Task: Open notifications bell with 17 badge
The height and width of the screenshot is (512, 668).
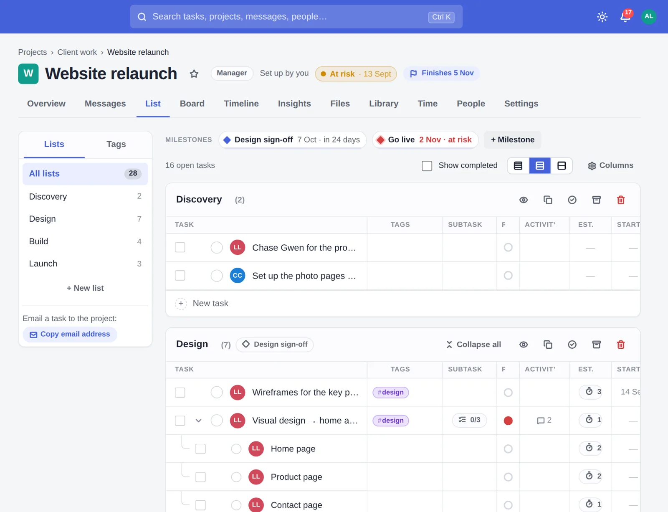Action: pyautogui.click(x=625, y=16)
